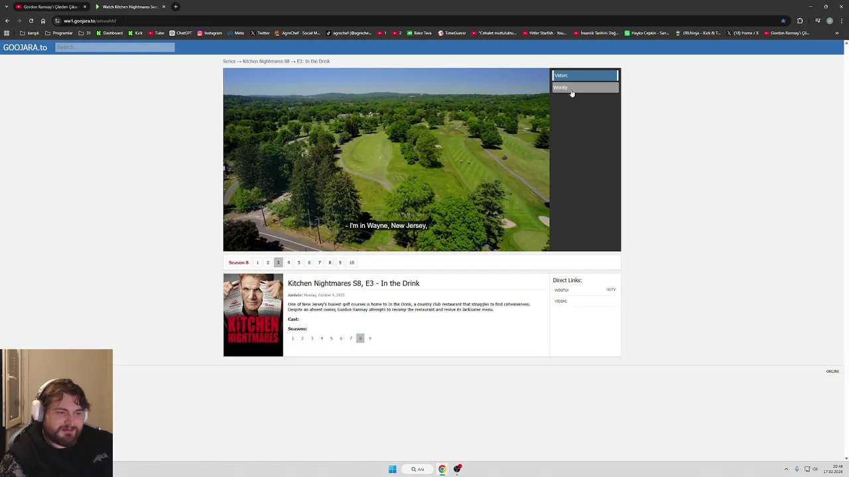The height and width of the screenshot is (477, 849).
Task: Open the Bakır Tava bookmark
Action: click(419, 33)
